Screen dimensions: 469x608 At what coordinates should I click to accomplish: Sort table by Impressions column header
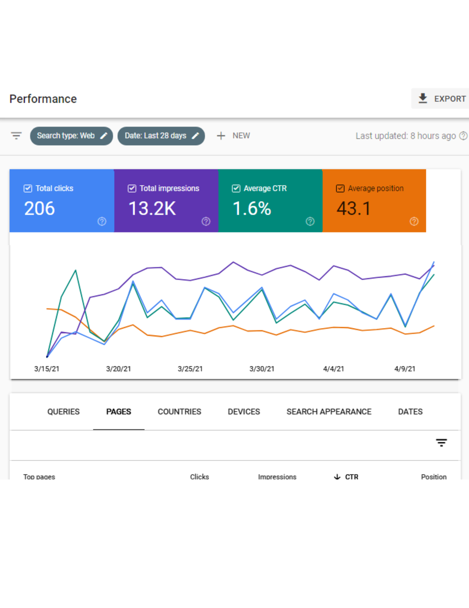coord(277,476)
